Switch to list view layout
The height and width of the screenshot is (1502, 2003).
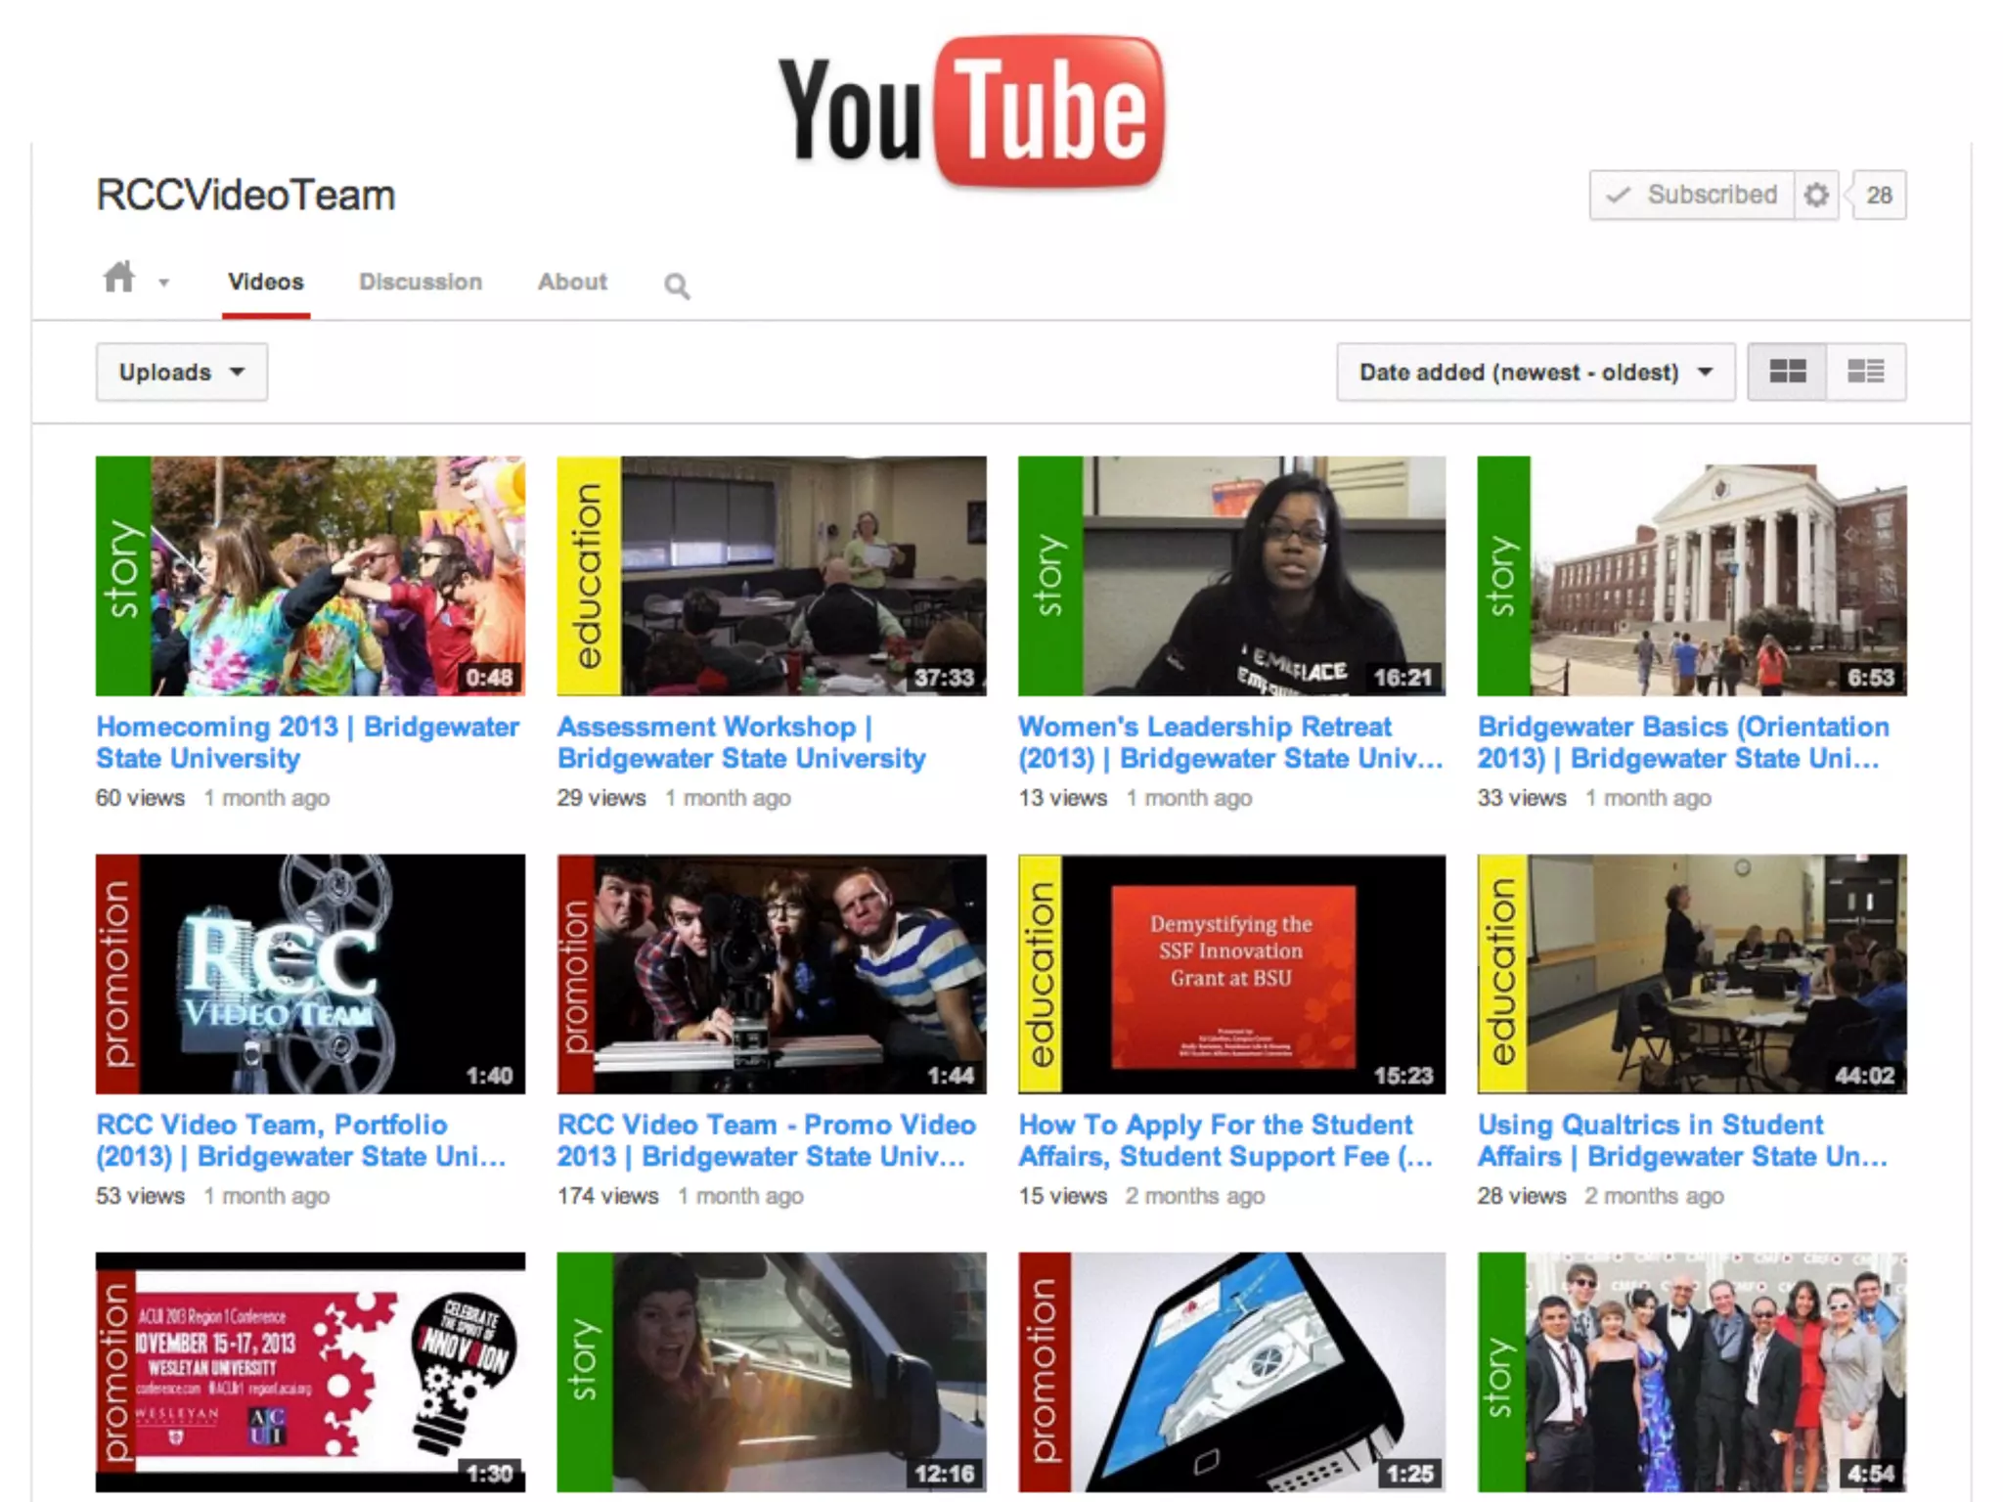1865,372
